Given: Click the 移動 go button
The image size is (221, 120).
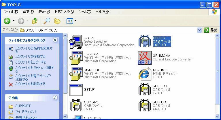Looking at the screenshot, I should [211, 30].
